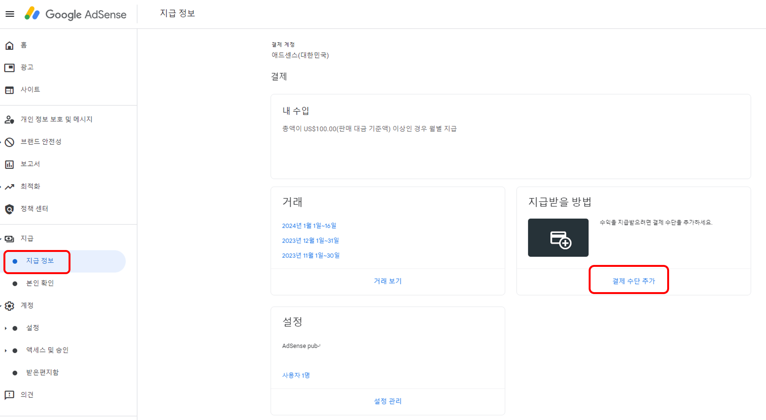
Task: Click 설정 관리 link
Action: (388, 401)
